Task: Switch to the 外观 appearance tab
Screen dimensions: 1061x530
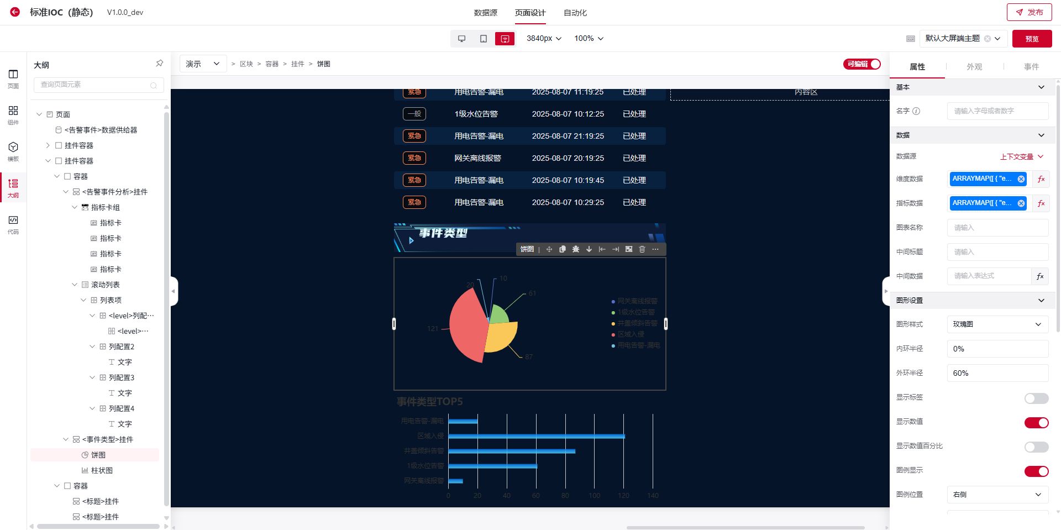Action: pos(974,67)
